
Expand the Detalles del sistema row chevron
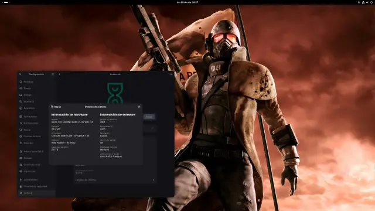154,180
